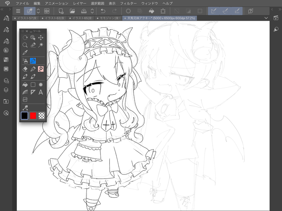The height and width of the screenshot is (211, 282).
Task: Select the Fill bucket tool in palette
Action: pyautogui.click(x=25, y=84)
